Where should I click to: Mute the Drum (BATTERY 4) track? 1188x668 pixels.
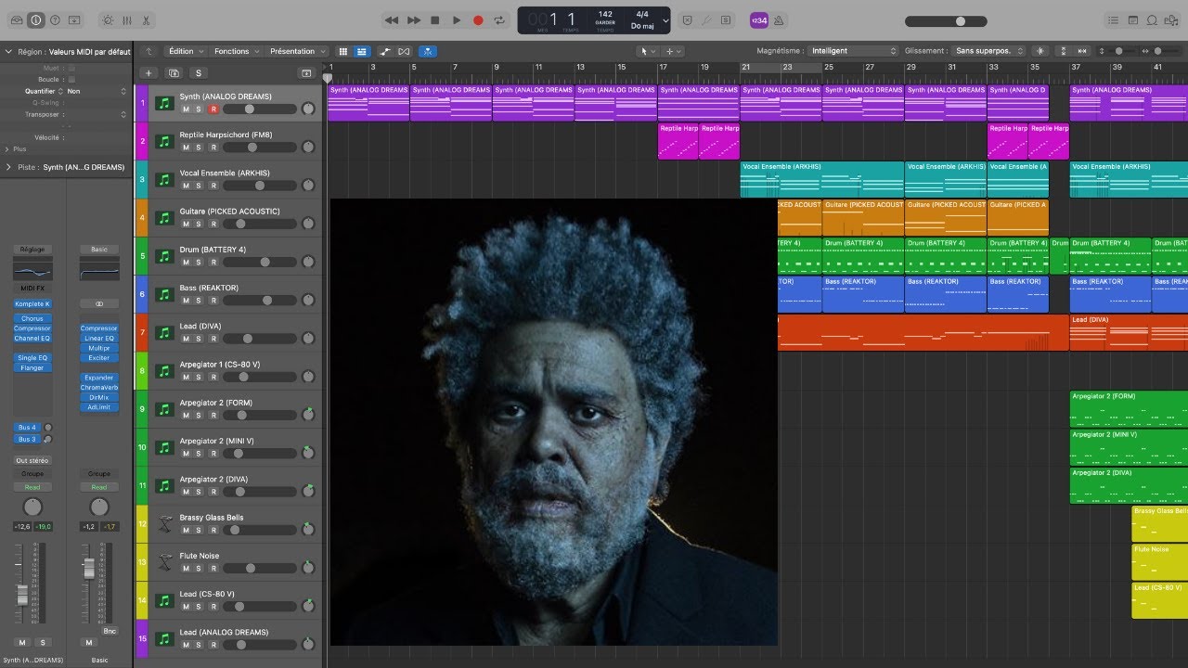pos(186,263)
